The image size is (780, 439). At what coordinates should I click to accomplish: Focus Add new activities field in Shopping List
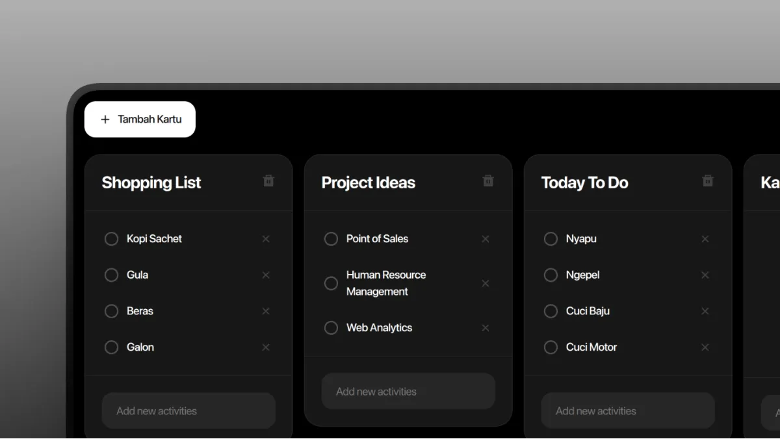[x=188, y=410]
